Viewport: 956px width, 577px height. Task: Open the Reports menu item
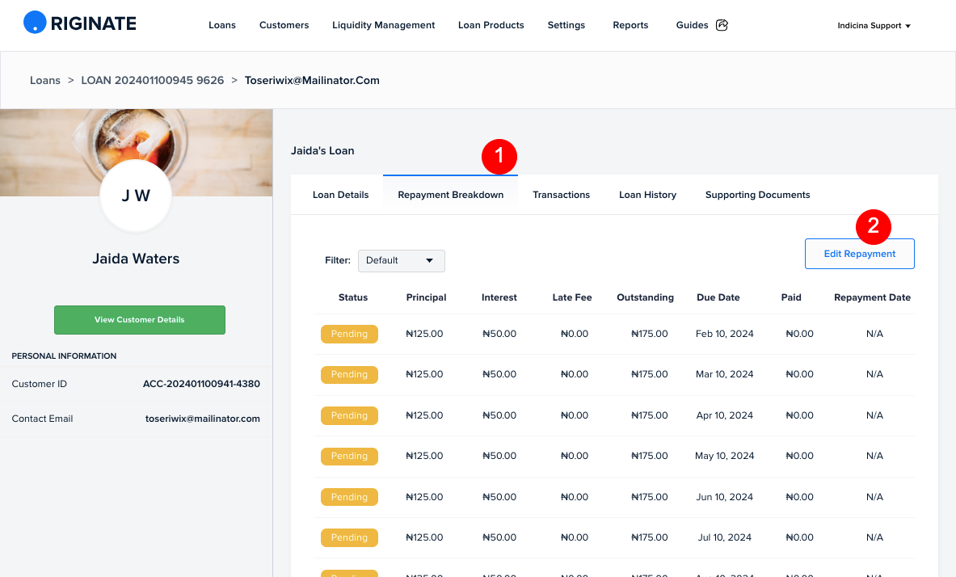click(630, 25)
